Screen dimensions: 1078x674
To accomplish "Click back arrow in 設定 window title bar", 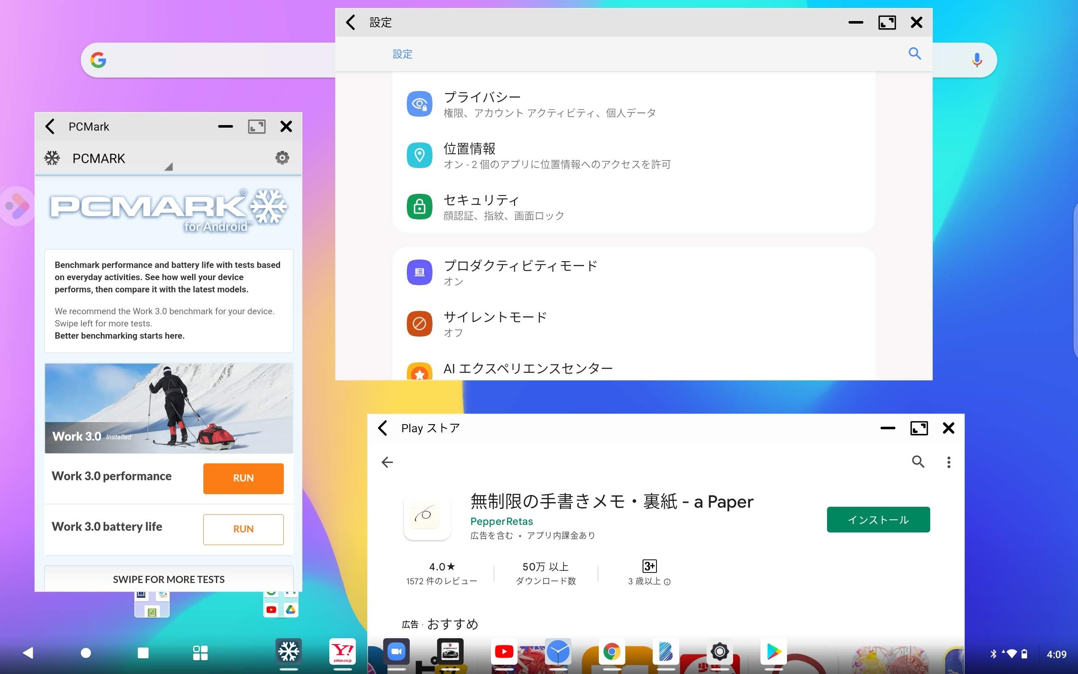I will [x=351, y=22].
